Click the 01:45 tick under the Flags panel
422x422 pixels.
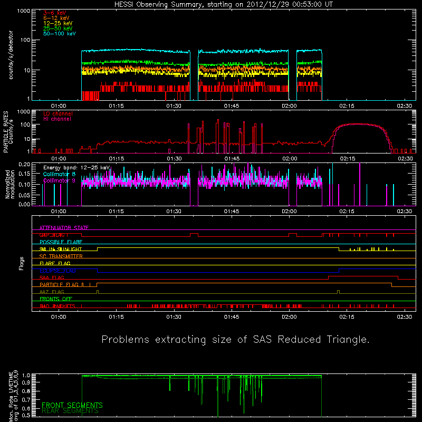pyautogui.click(x=232, y=317)
